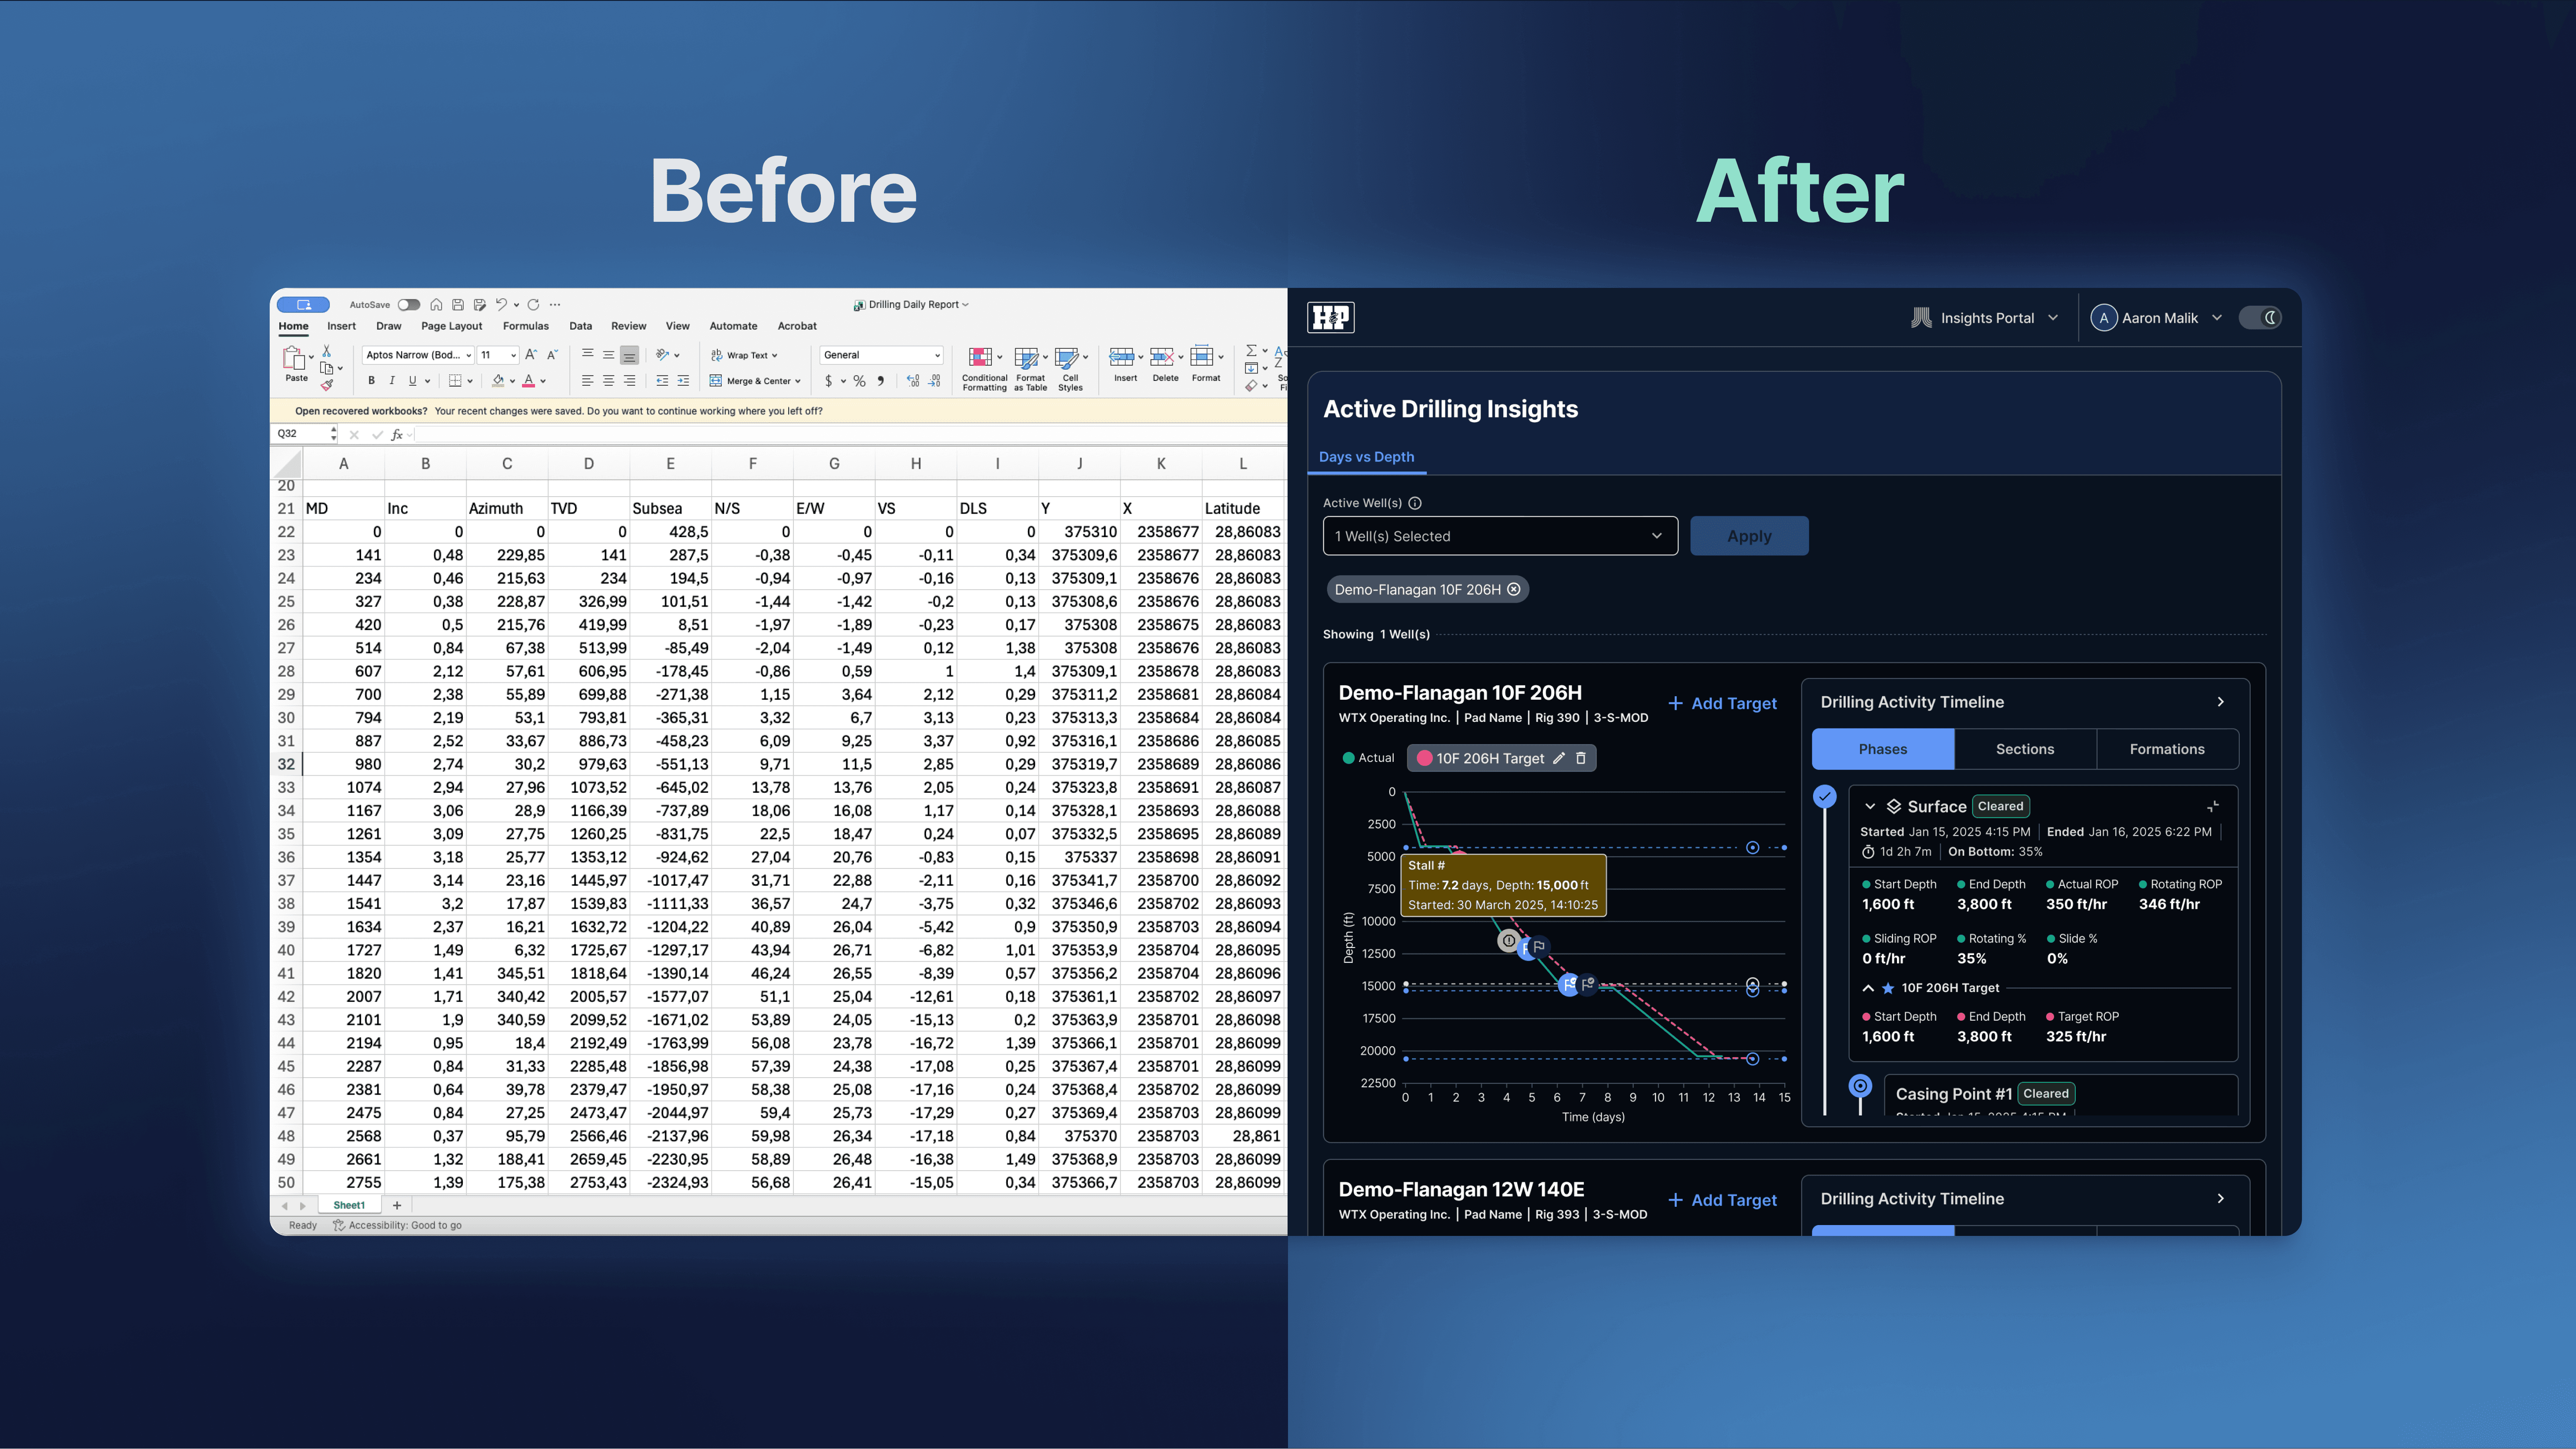Switch to the Sections tab

click(x=2024, y=749)
